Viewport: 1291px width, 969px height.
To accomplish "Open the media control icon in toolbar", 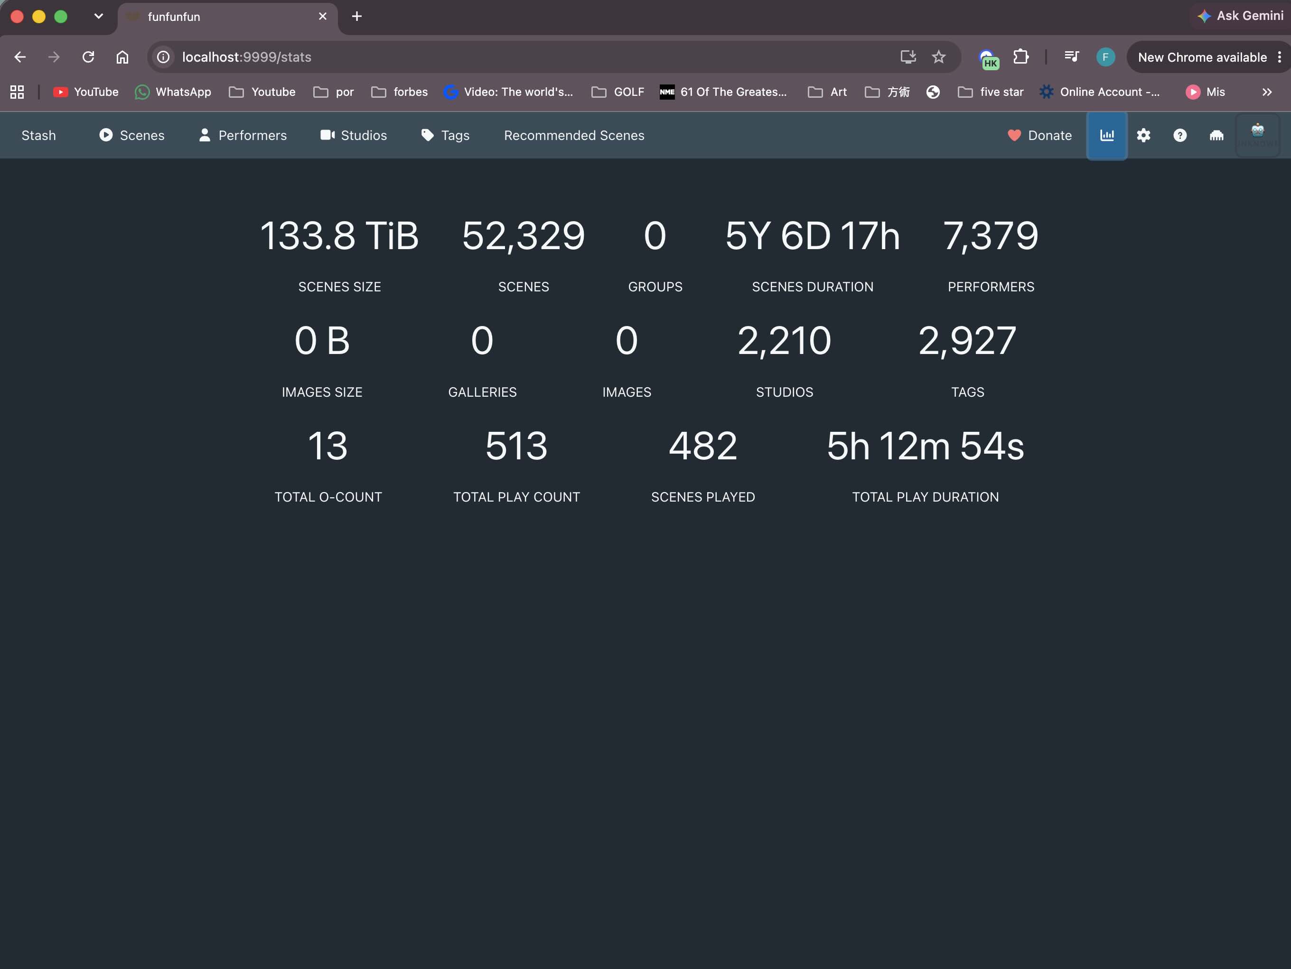I will (1071, 56).
